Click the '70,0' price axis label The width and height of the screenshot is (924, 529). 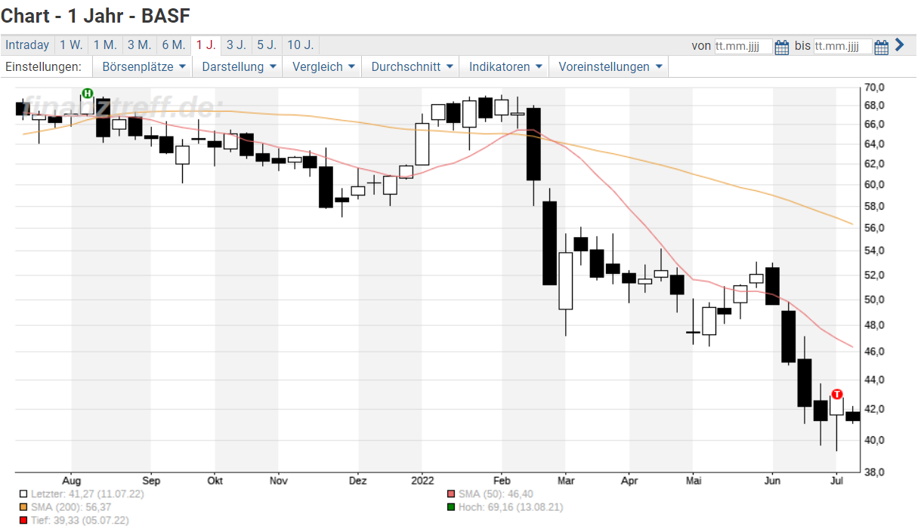point(874,88)
